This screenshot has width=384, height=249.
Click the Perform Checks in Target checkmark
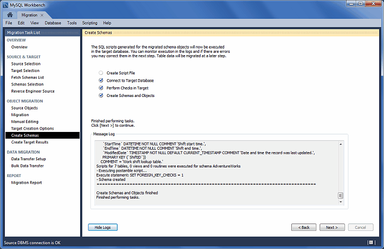101,88
